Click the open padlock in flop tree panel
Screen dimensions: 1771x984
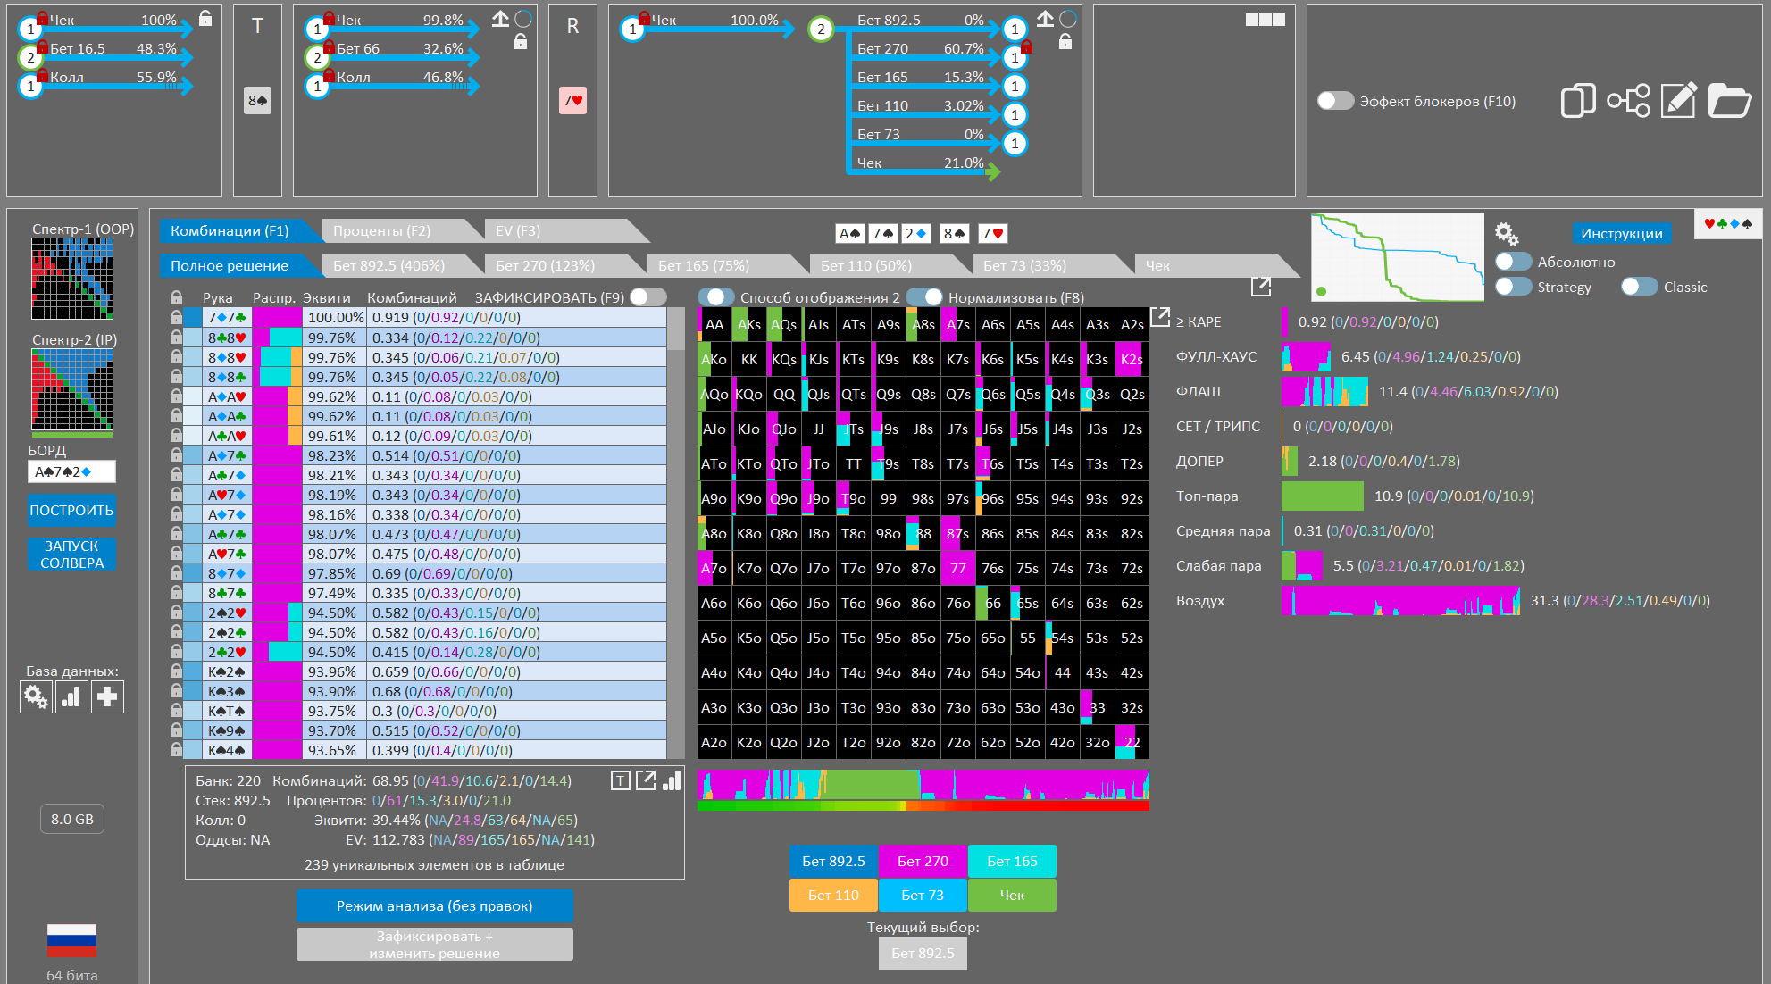(205, 18)
